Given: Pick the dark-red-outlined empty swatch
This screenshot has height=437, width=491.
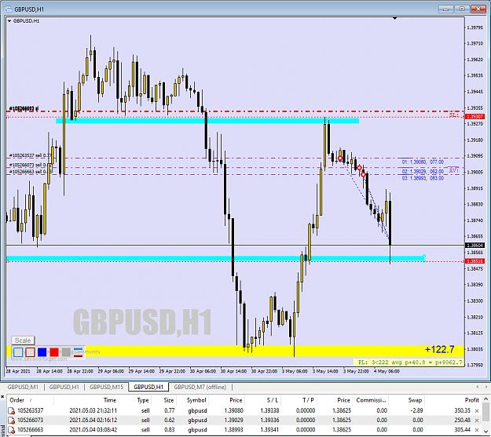Looking at the screenshot, I should point(30,352).
